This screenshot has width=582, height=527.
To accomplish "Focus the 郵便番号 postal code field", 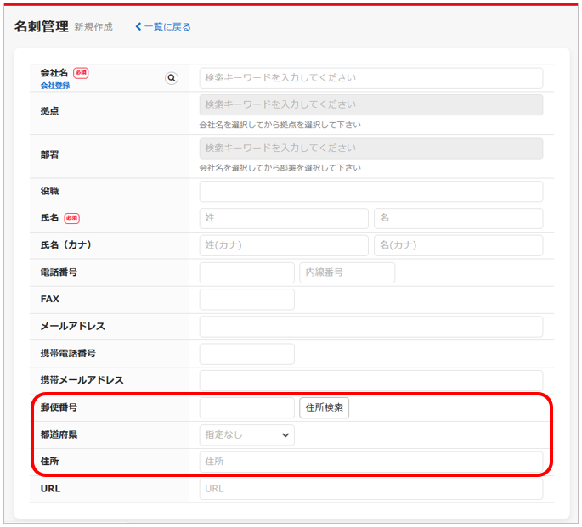I will pyautogui.click(x=246, y=407).
